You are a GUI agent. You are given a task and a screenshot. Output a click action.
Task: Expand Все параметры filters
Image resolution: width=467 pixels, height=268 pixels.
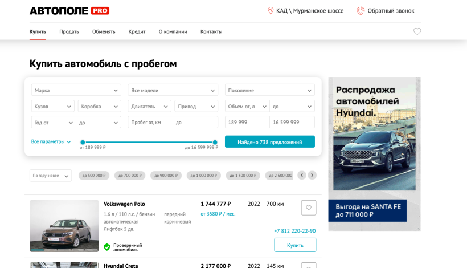pyautogui.click(x=51, y=141)
